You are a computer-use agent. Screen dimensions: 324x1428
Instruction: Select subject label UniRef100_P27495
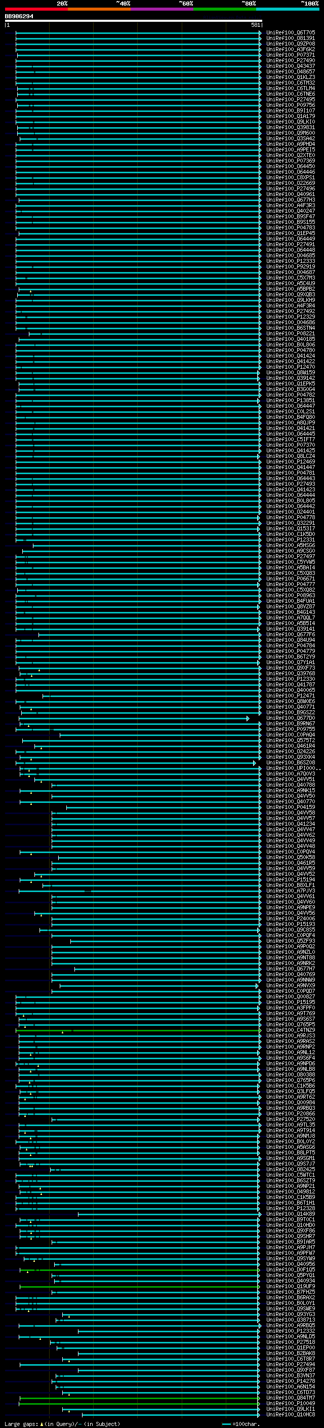click(290, 99)
